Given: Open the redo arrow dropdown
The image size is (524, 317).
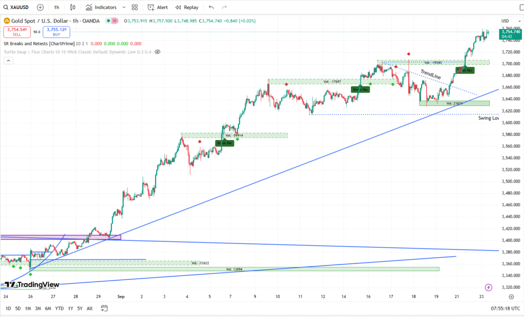Looking at the screenshot, I should click(x=224, y=7).
